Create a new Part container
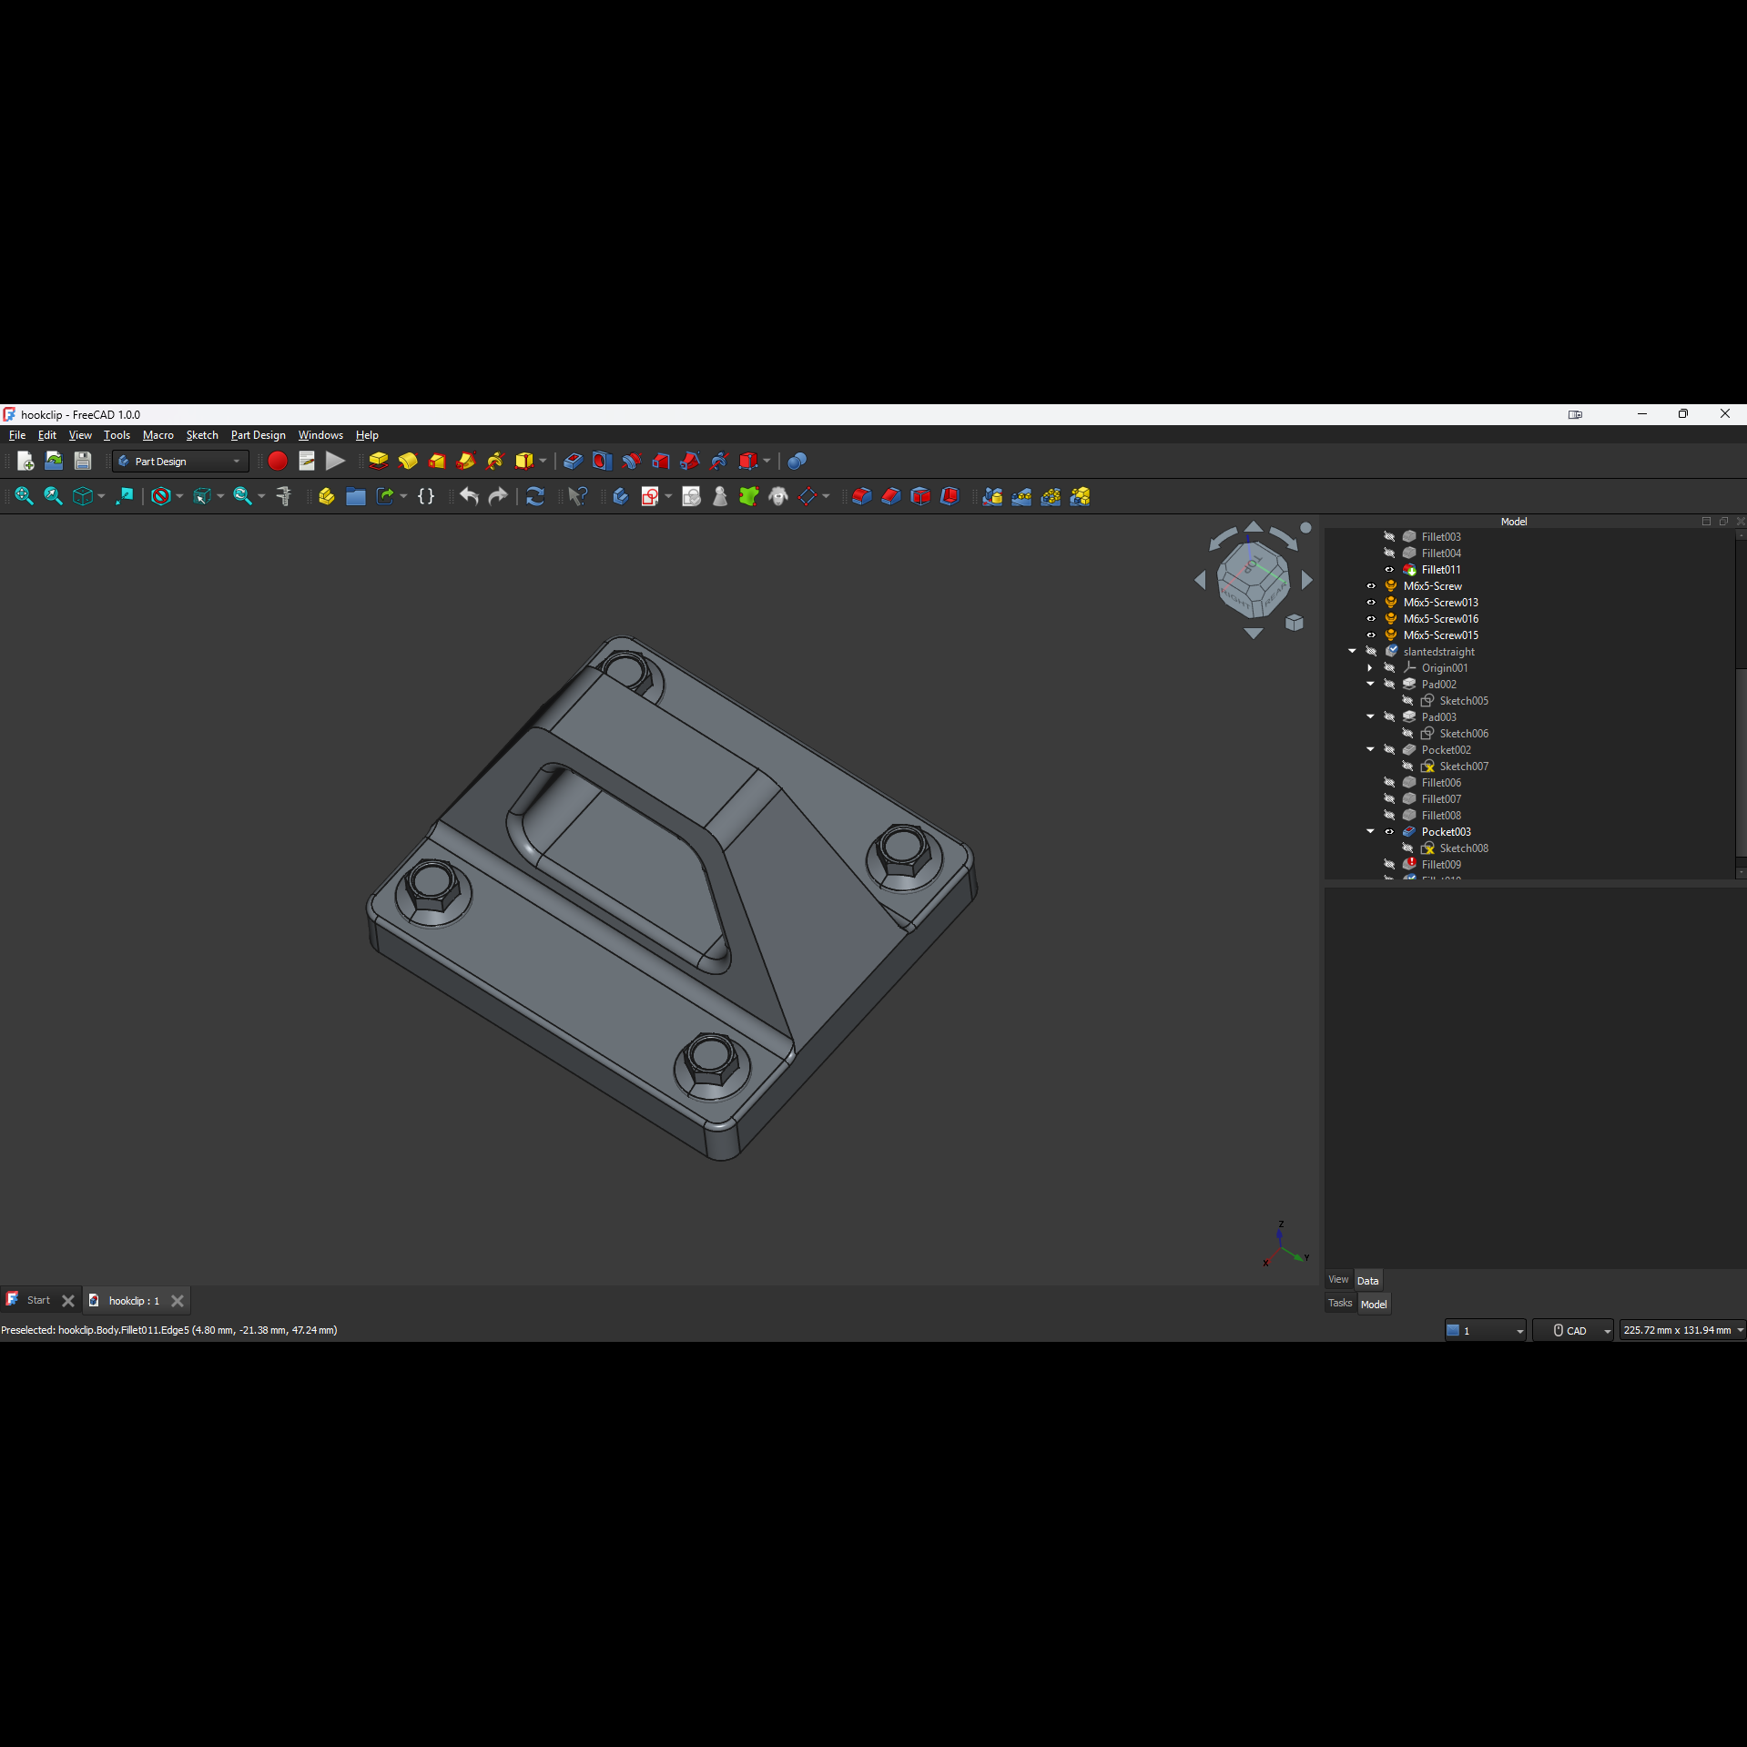 coord(327,496)
